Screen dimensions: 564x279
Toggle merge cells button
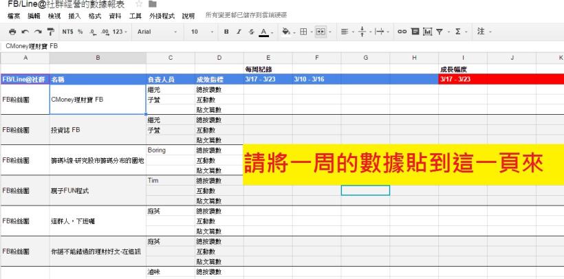click(321, 32)
